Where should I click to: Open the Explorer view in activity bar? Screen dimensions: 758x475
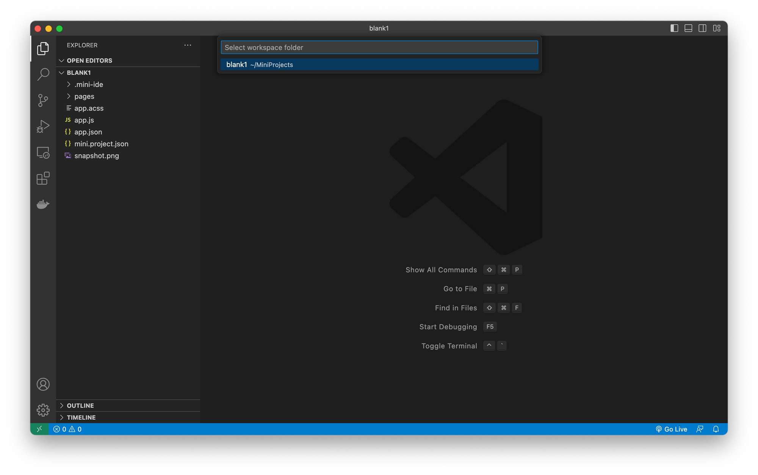click(x=43, y=49)
